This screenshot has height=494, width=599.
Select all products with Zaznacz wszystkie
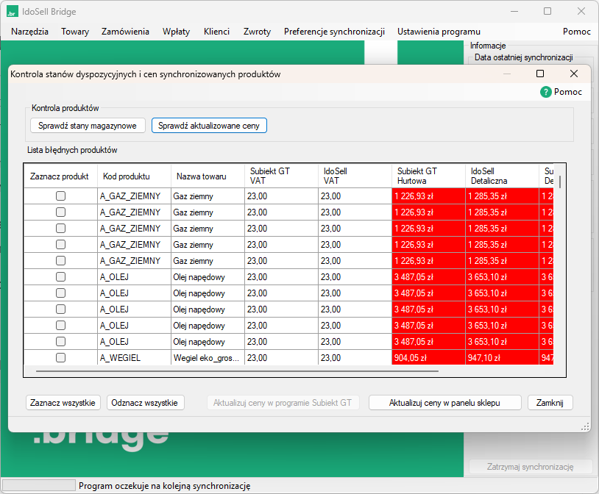click(63, 403)
